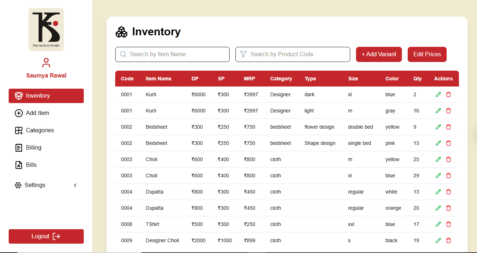Focus the Search by Product Code field
The image size is (477, 253).
pos(293,54)
